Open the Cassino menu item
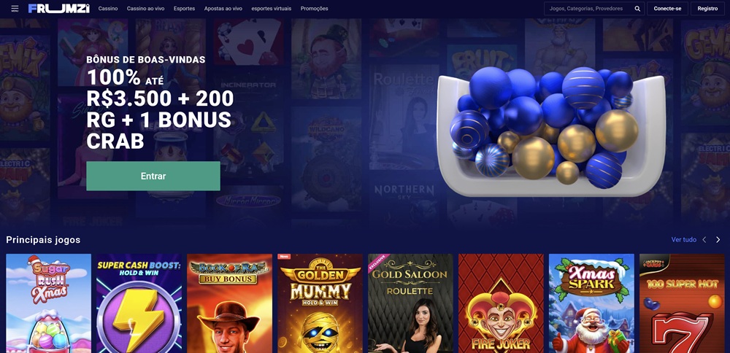730x353 pixels. coord(108,8)
